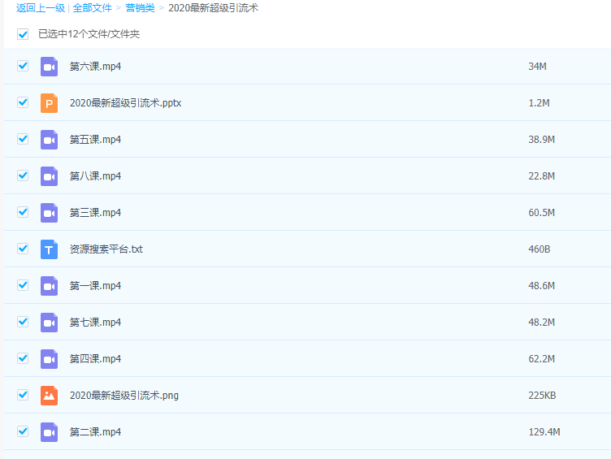Click the 2020最新超级引流术.pptx file name
Viewport: 611px width, 459px height.
[125, 103]
